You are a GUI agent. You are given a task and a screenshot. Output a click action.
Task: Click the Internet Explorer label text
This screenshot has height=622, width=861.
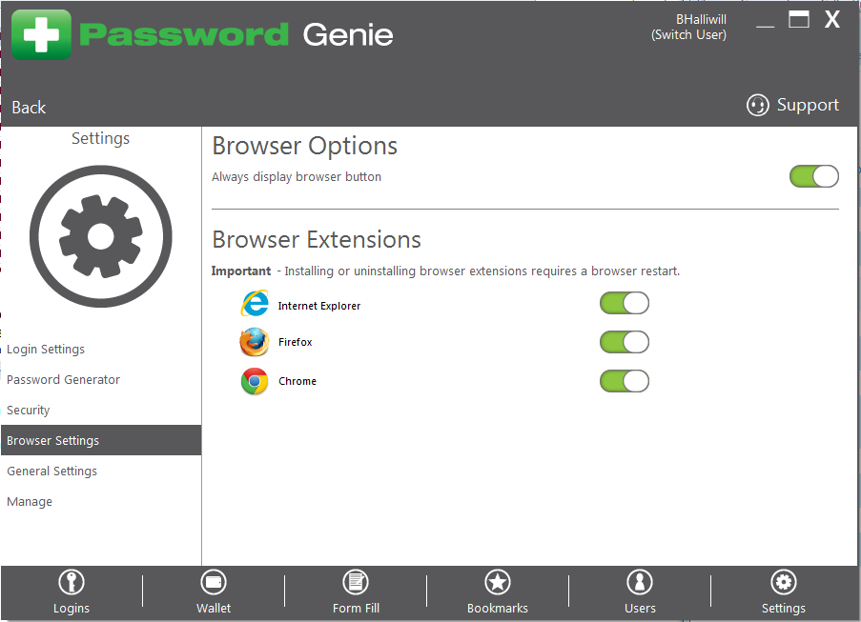tap(319, 306)
